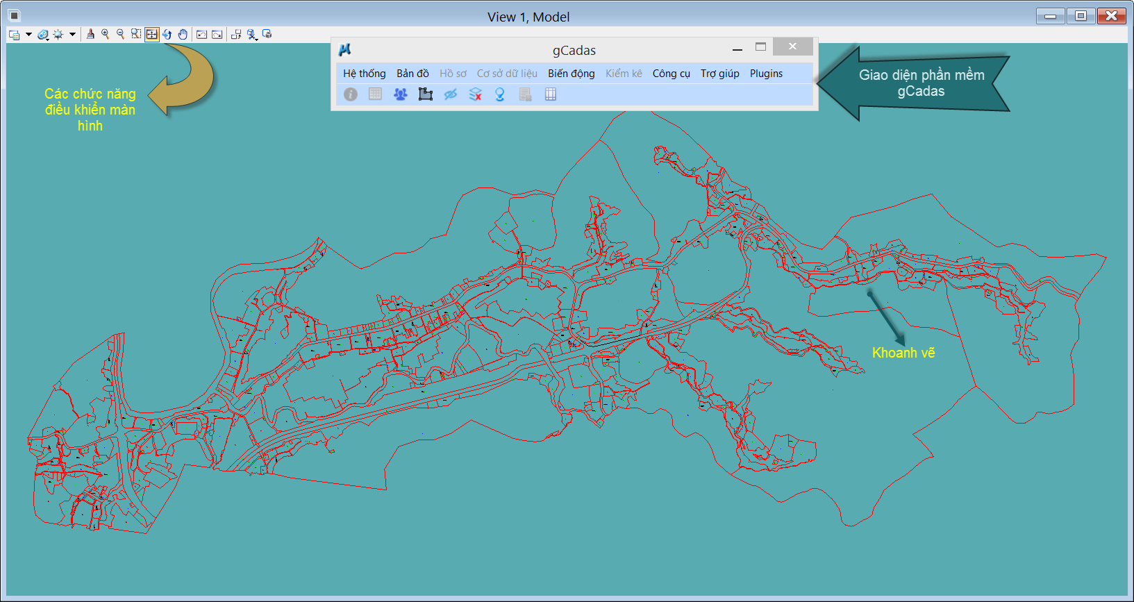Click the delete layers icon with red X
The image size is (1134, 602).
(475, 94)
